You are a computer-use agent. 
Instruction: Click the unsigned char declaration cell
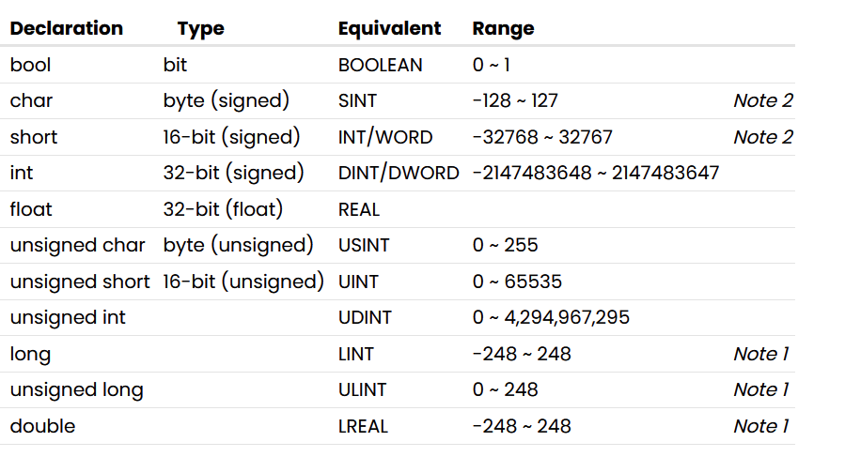point(77,245)
